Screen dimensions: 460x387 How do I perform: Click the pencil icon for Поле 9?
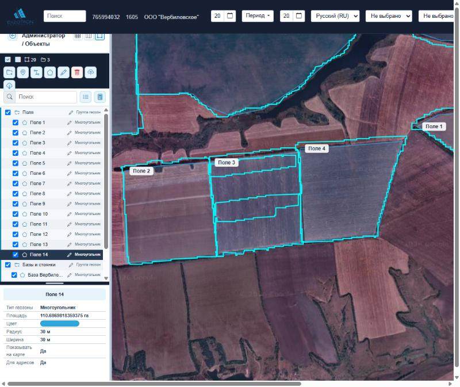70,204
